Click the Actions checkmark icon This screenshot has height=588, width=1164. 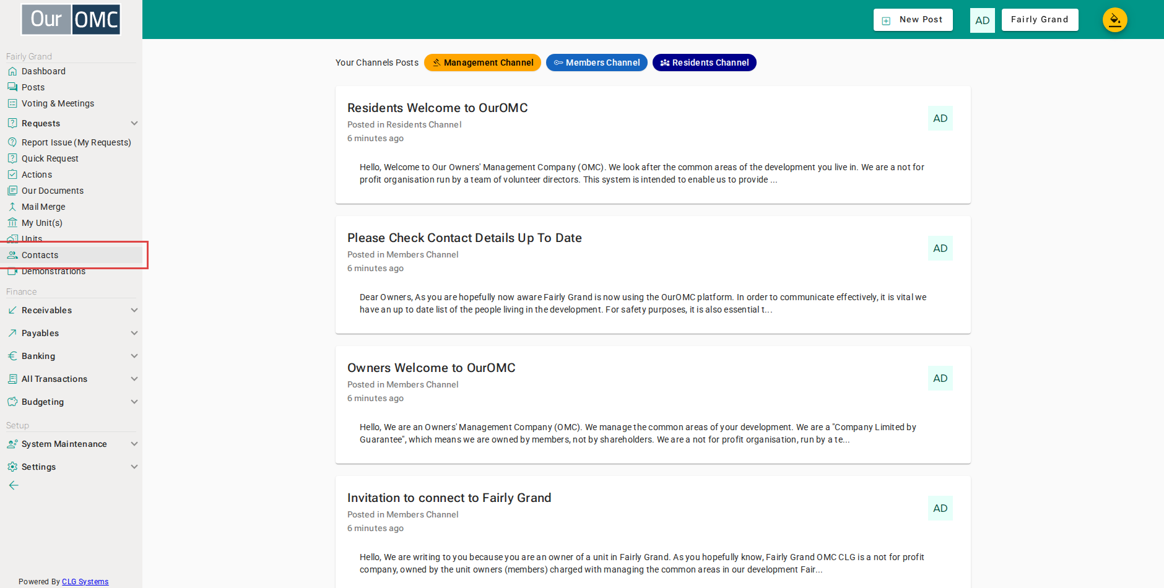[x=12, y=175]
